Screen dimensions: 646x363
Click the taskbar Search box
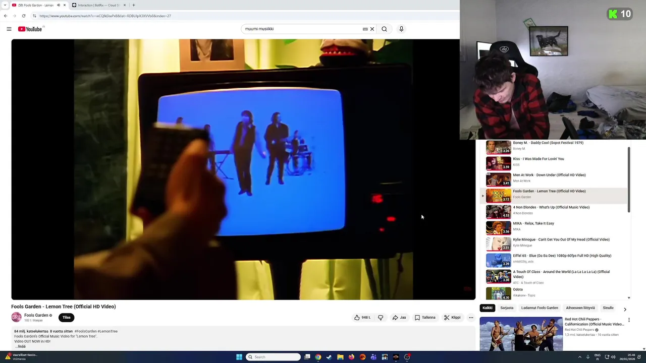coord(273,357)
